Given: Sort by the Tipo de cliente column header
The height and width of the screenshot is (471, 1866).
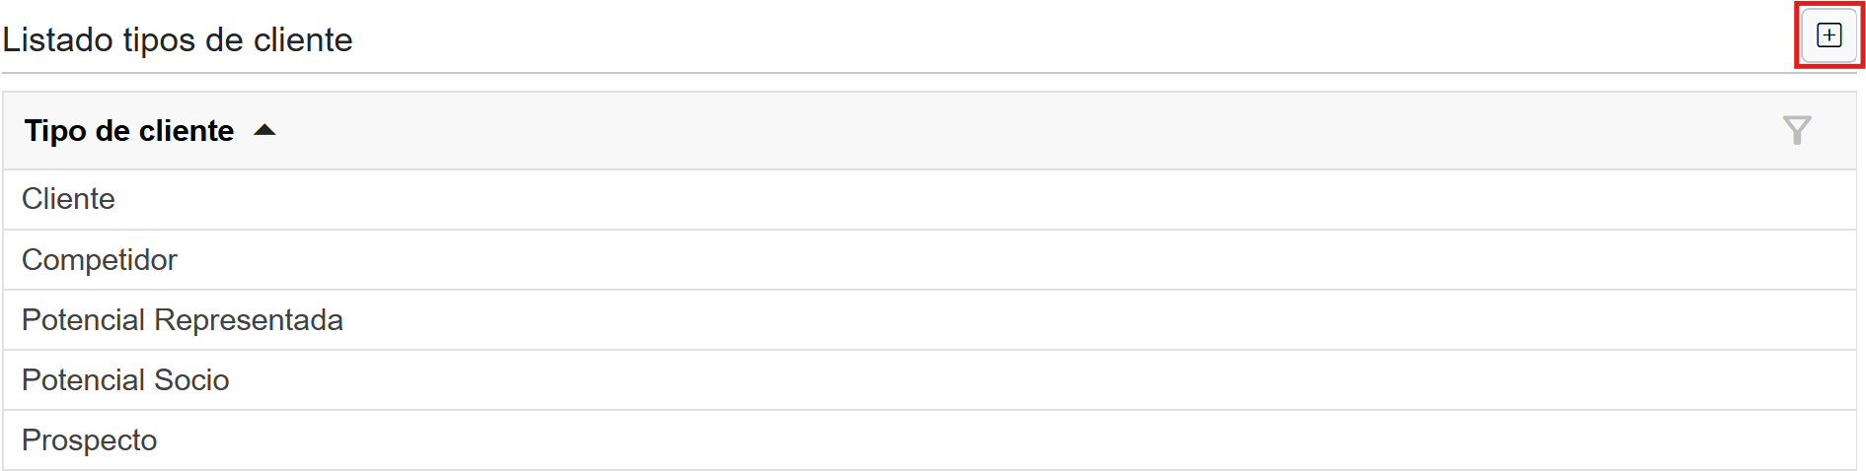Looking at the screenshot, I should (x=129, y=131).
